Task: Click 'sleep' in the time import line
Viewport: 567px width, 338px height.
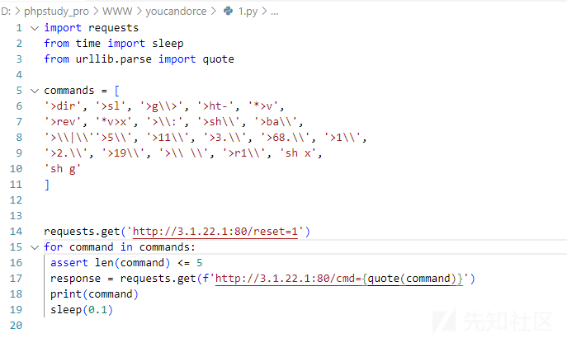Action: coord(168,44)
